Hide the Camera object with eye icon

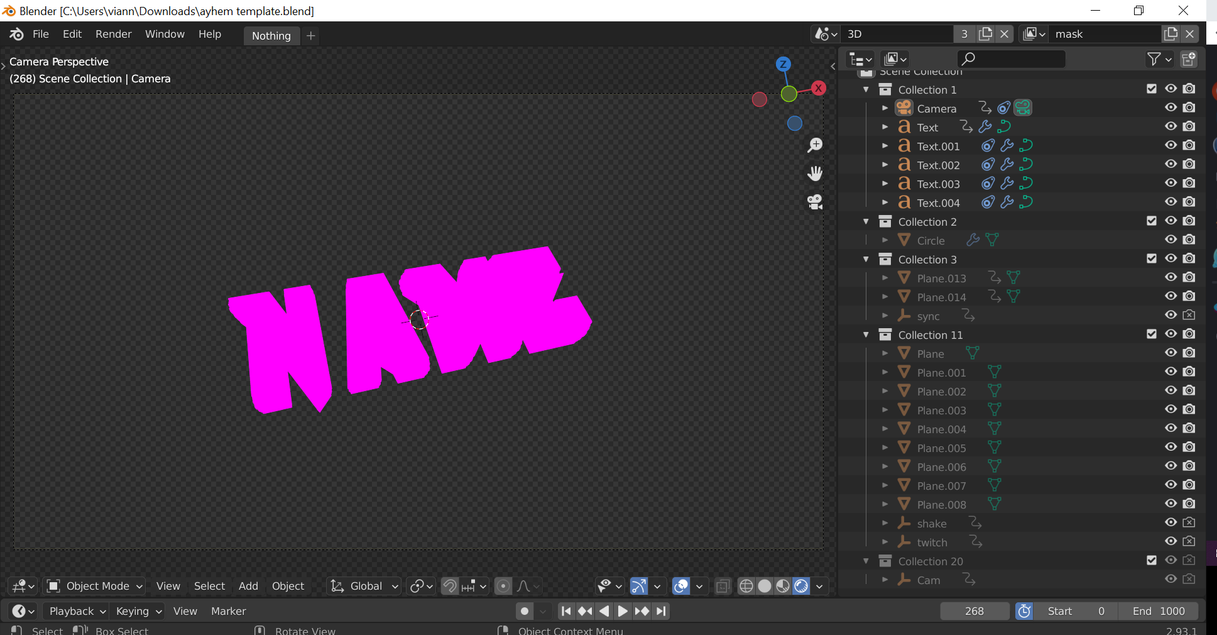1171,108
